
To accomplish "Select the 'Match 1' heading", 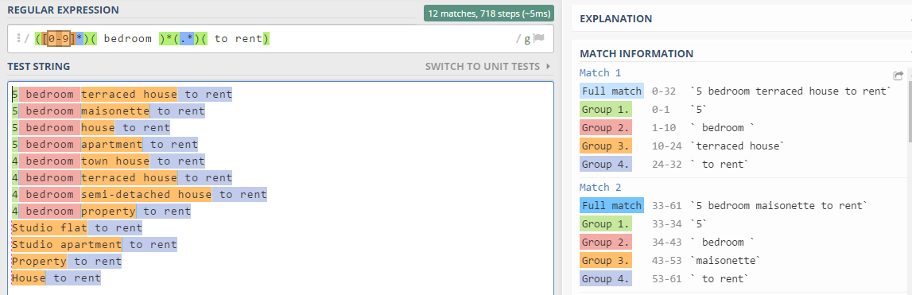I will click(600, 72).
